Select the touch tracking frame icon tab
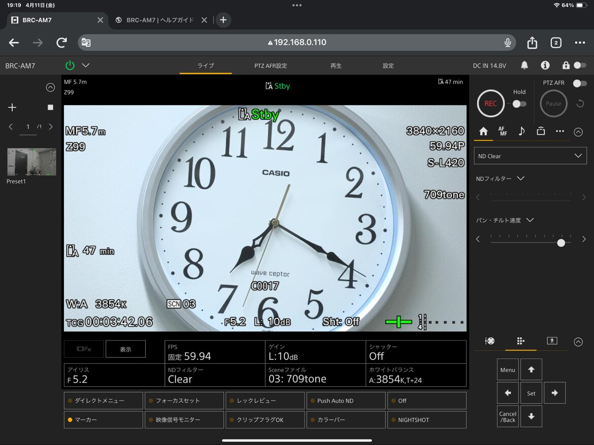The image size is (594, 445). pyautogui.click(x=552, y=340)
